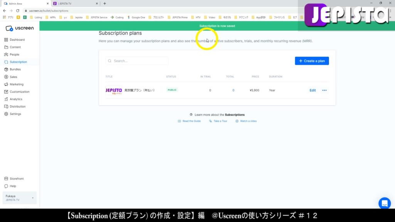Close the Admin Area browser tab
Viewport: 395px width, 222px height.
47,3
